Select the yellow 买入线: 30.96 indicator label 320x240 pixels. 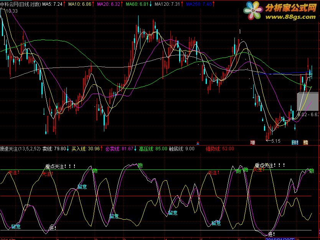[86, 149]
